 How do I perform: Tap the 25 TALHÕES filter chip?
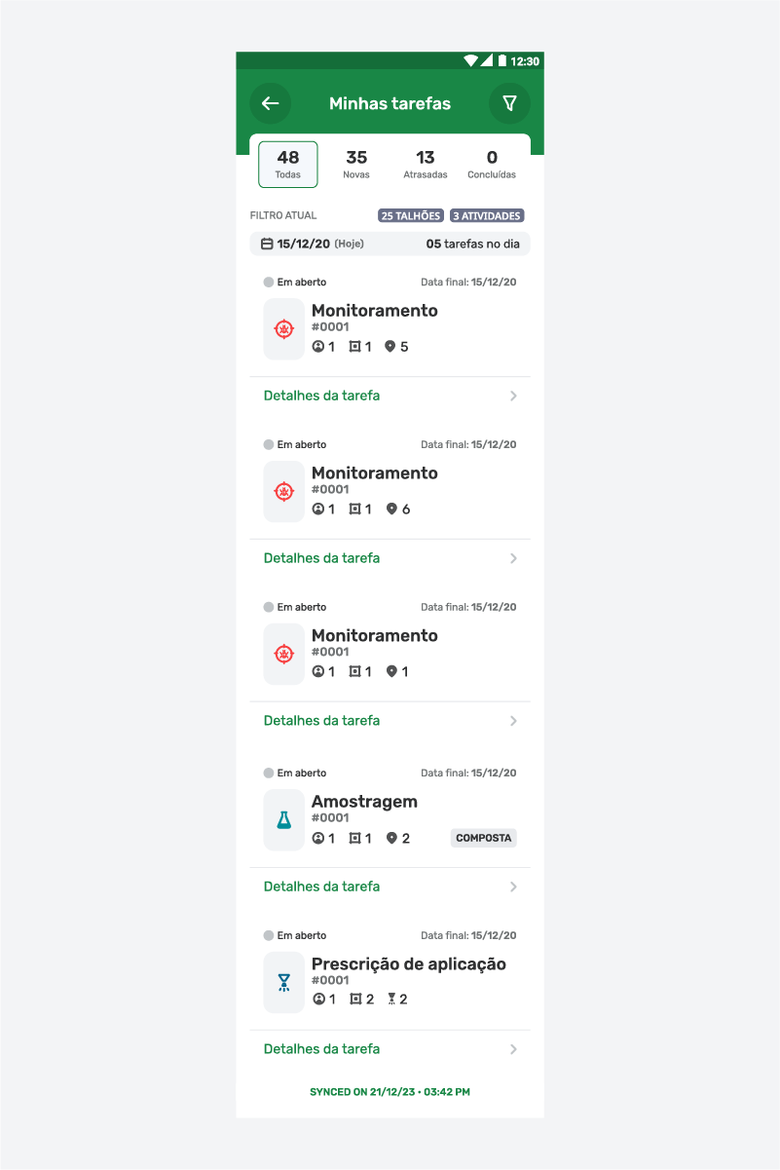pos(411,216)
